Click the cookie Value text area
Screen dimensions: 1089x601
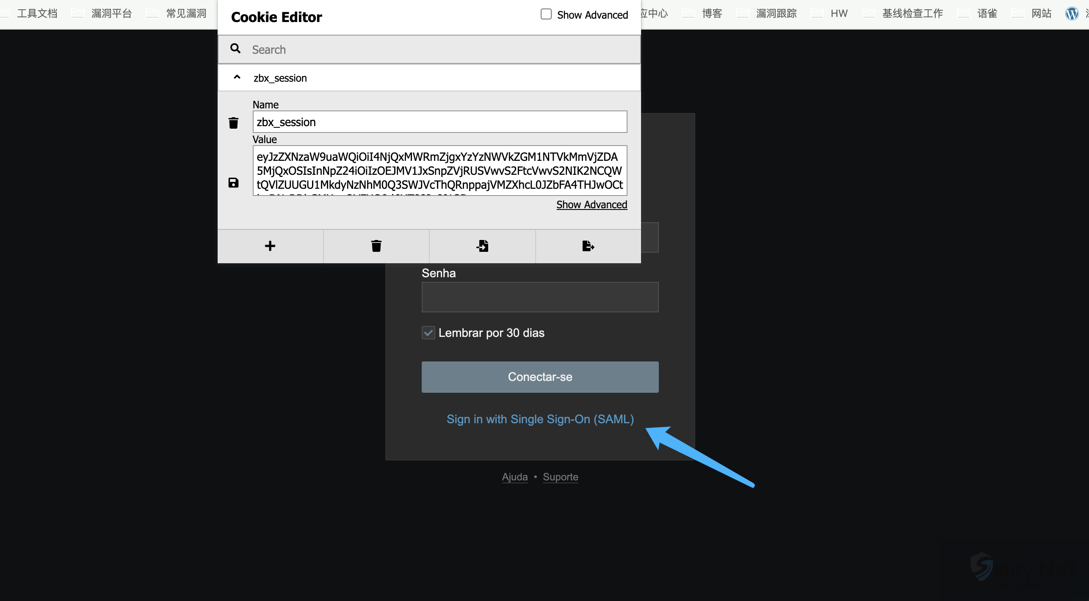click(439, 171)
